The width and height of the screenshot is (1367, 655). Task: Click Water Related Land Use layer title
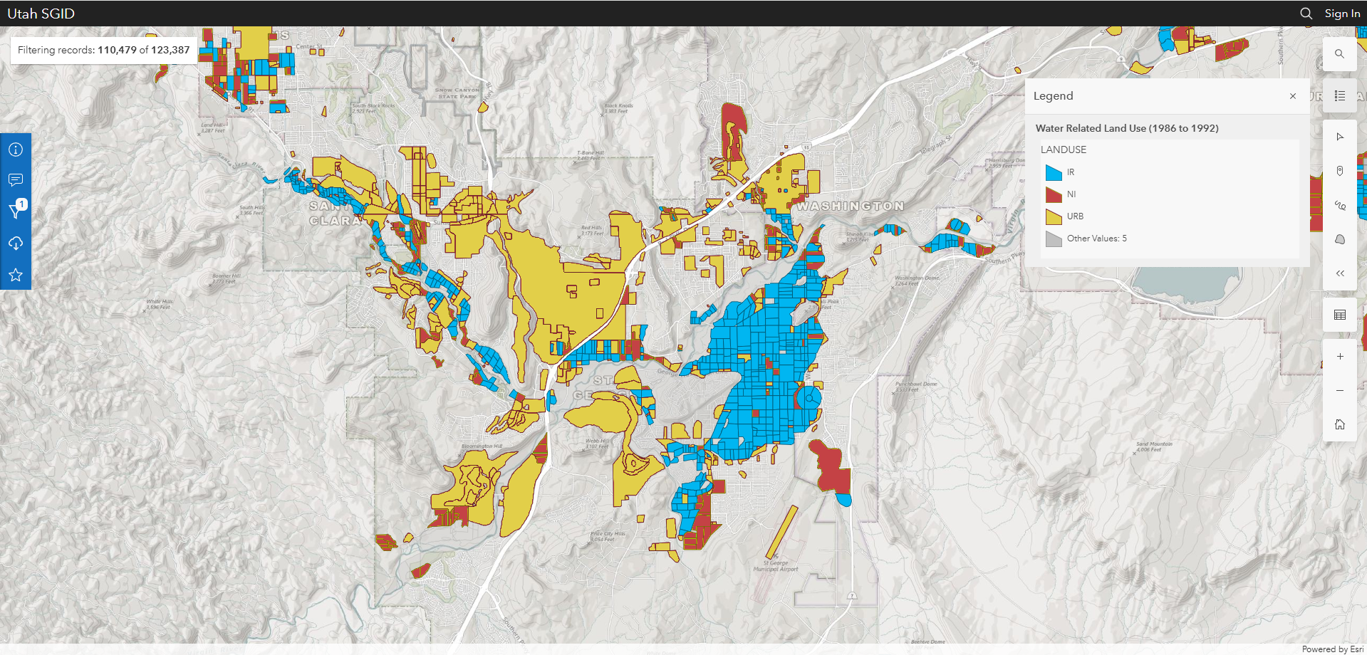click(x=1127, y=128)
